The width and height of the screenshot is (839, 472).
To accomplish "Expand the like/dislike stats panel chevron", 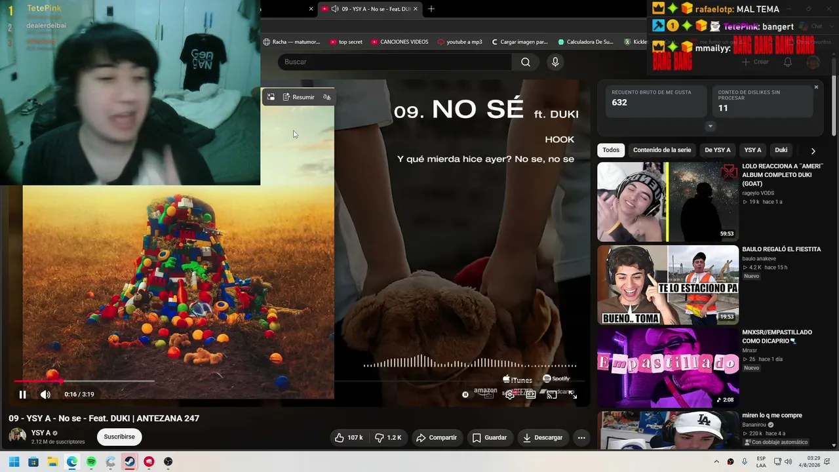I will [710, 126].
